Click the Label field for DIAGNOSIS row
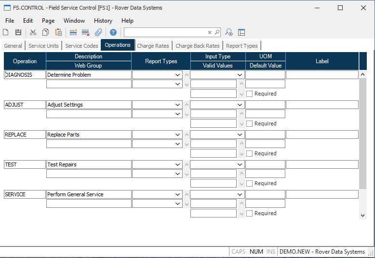 tap(322, 75)
